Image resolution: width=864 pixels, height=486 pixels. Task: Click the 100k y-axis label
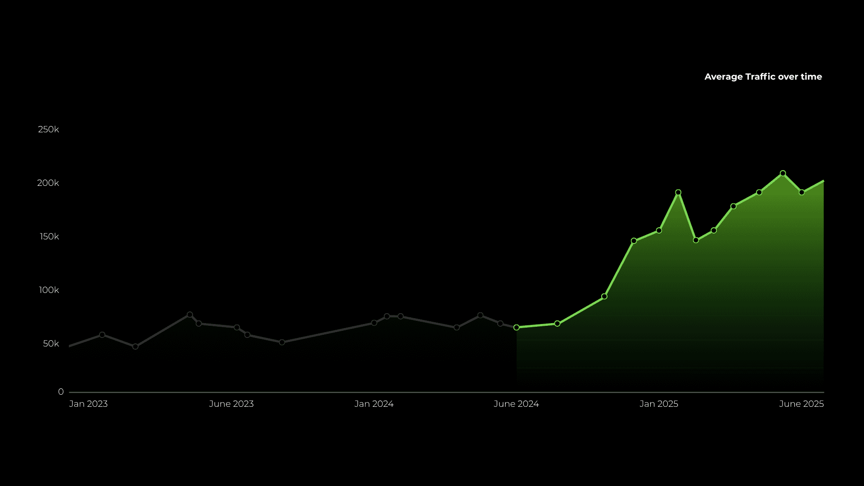pos(49,290)
